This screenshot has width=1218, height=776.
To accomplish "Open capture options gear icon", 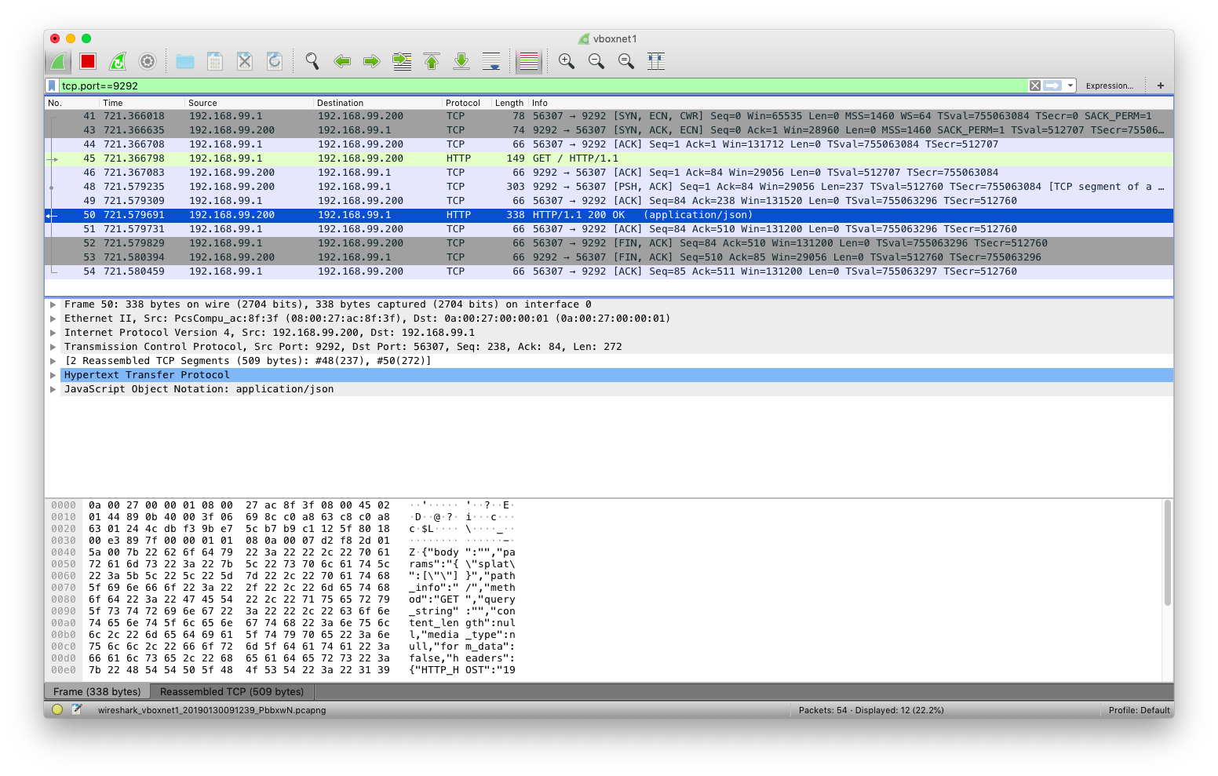I will tap(148, 61).
